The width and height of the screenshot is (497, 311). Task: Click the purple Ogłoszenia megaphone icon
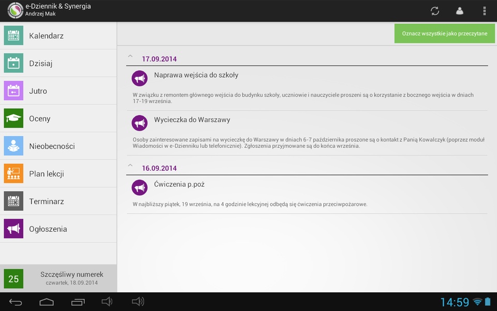point(13,229)
